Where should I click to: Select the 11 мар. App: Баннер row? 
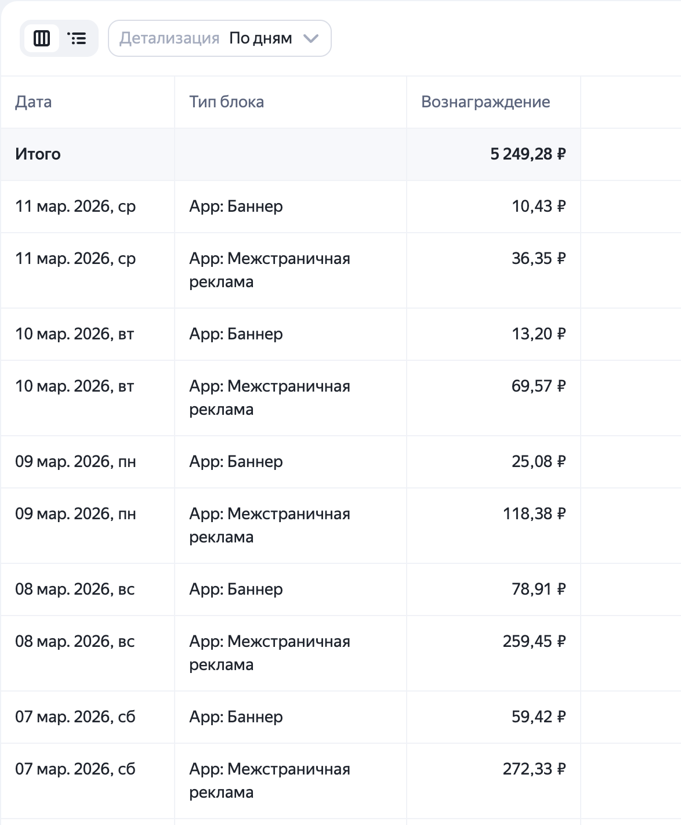[x=236, y=207]
